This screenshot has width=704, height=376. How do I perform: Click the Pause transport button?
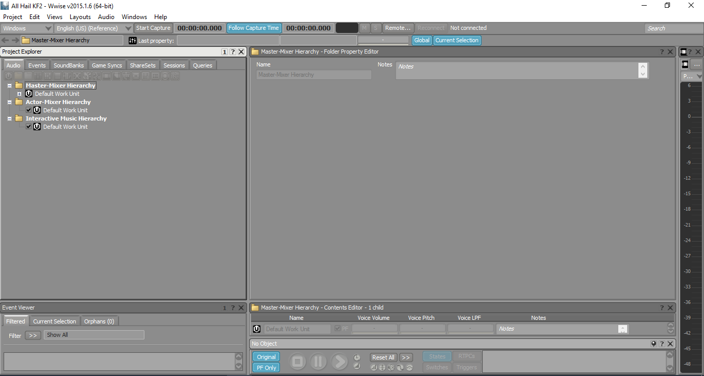[318, 362]
